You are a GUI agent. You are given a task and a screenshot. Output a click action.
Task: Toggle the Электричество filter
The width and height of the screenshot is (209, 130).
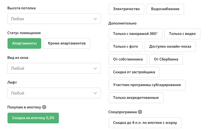tap(126, 9)
